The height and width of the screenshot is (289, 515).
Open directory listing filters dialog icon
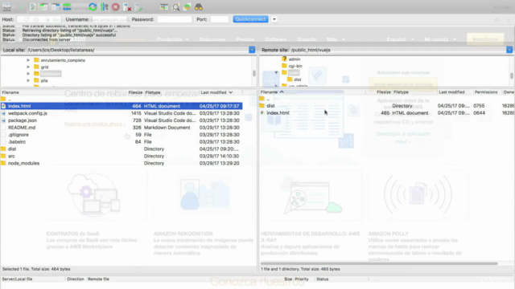(164, 7)
